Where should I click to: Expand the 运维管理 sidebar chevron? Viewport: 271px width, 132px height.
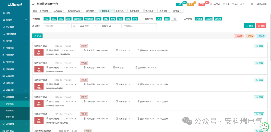(x=26, y=124)
